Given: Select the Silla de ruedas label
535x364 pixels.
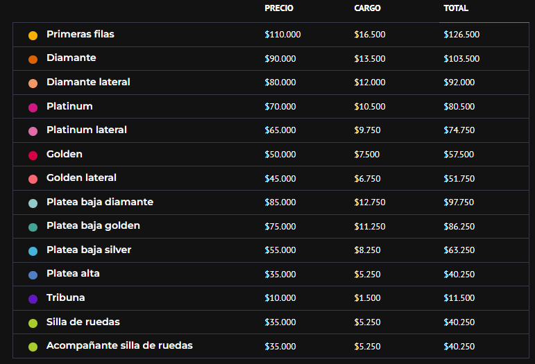Looking at the screenshot, I should coord(83,322).
